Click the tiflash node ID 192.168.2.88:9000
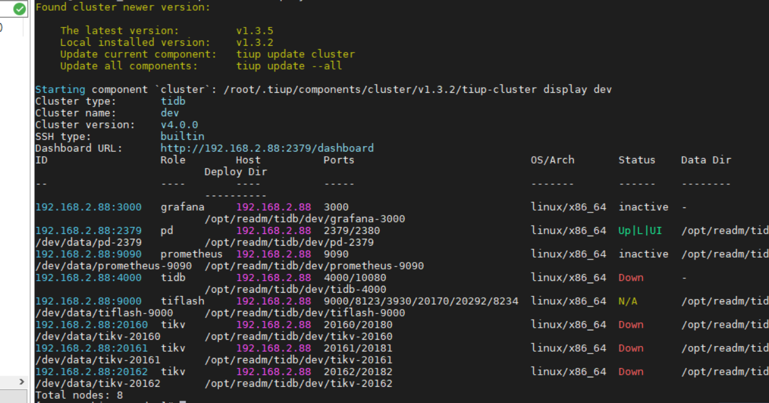The image size is (769, 403). click(88, 301)
